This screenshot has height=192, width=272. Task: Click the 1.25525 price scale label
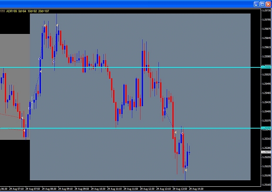(x=266, y=74)
